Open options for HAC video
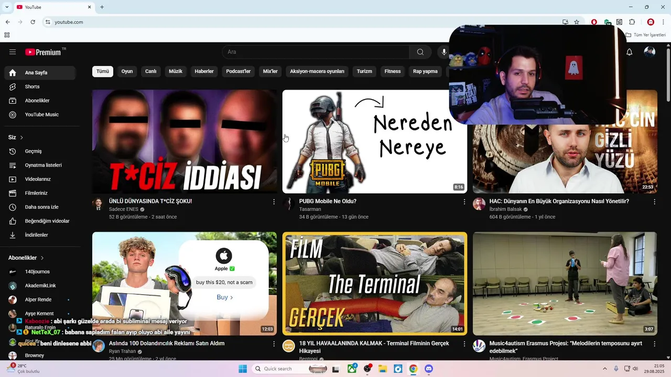Screen dimensions: 671x377 tap(654, 202)
